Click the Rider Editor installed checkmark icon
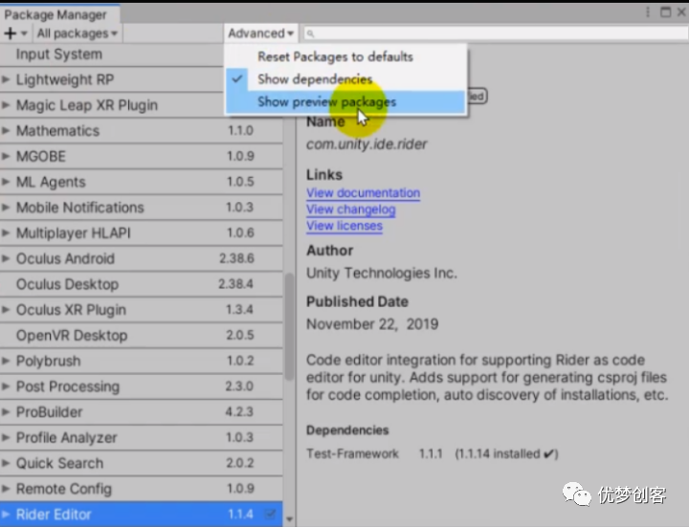 tap(270, 514)
